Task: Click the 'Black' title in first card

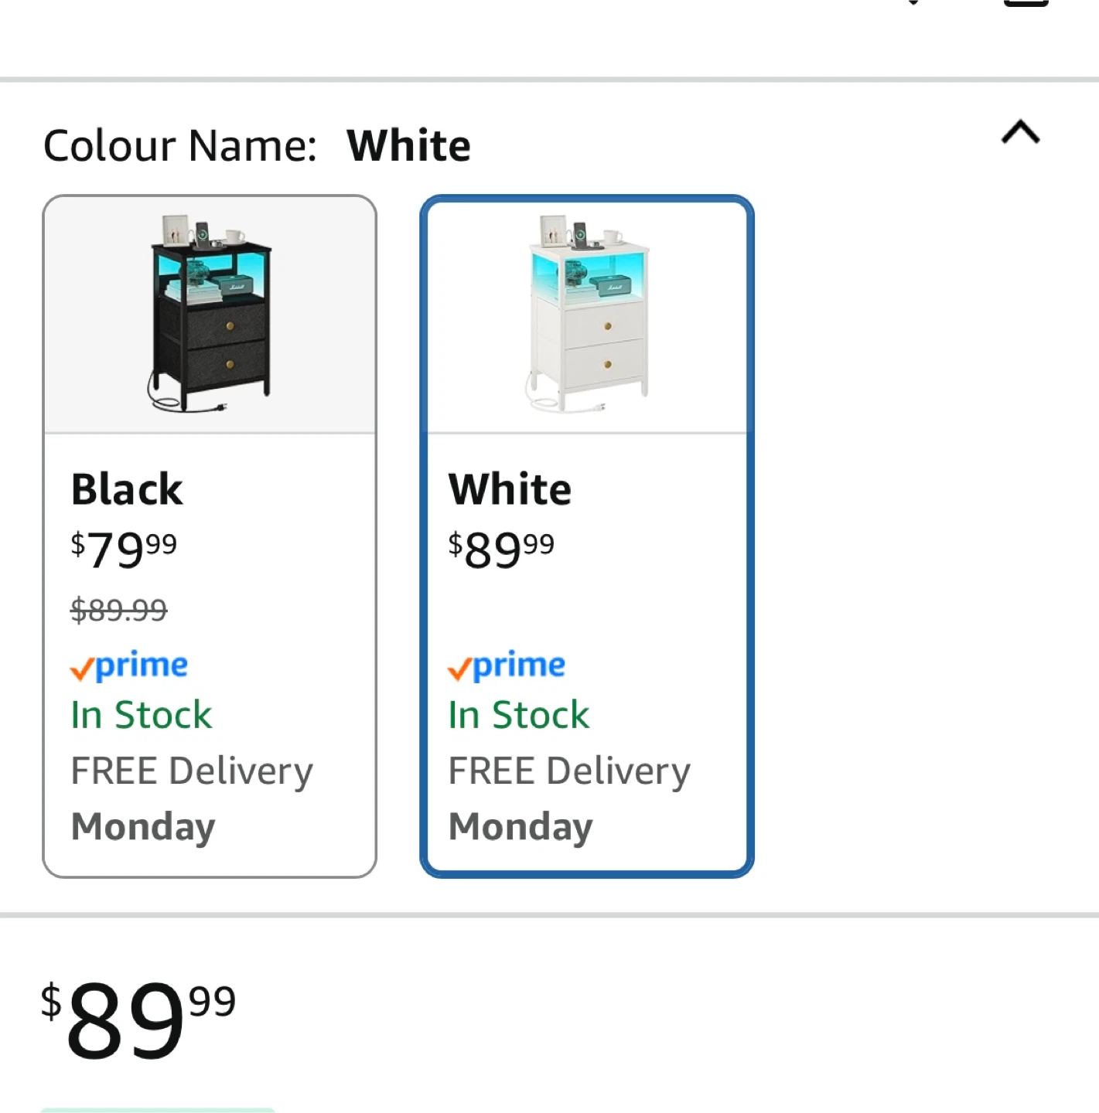Action: click(127, 489)
